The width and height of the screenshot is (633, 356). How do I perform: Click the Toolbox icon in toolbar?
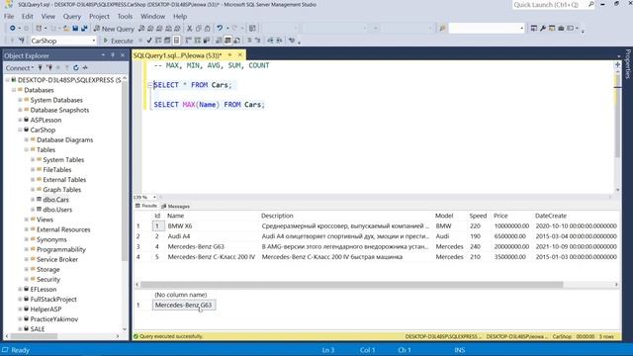pyautogui.click(x=561, y=29)
